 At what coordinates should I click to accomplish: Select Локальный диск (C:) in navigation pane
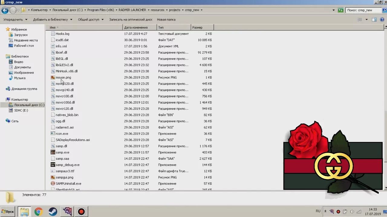click(29, 105)
